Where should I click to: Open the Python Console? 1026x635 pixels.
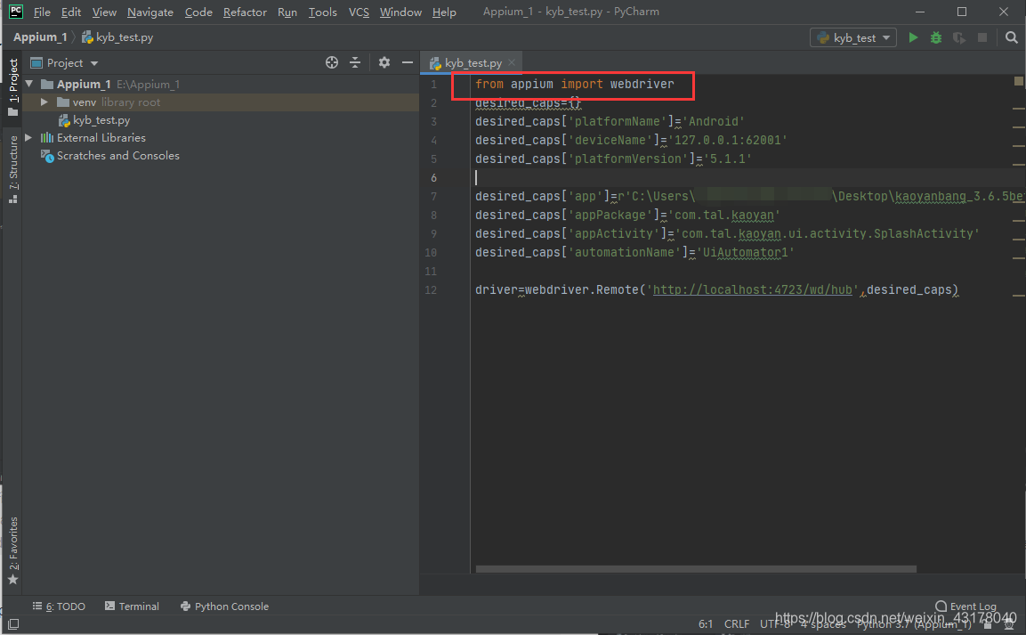(x=224, y=606)
